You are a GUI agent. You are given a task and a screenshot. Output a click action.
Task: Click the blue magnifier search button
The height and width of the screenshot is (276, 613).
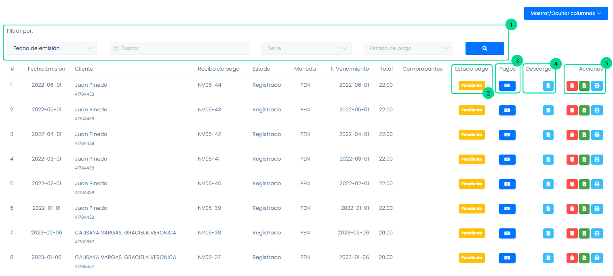pyautogui.click(x=485, y=48)
